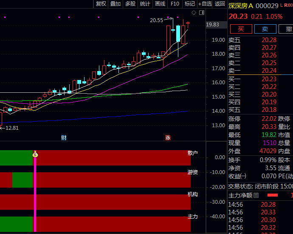This screenshot has height=234, width=293.
Task: Open the 叠加 overlay menu
Action: tap(116, 4)
